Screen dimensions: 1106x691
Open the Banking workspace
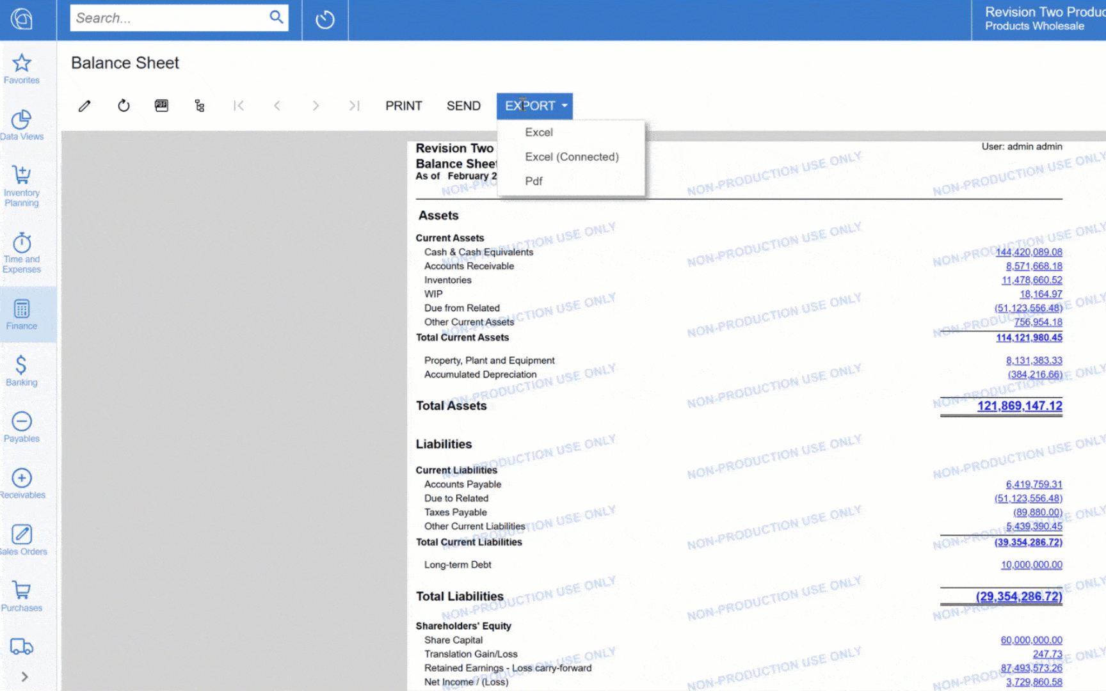pos(22,371)
